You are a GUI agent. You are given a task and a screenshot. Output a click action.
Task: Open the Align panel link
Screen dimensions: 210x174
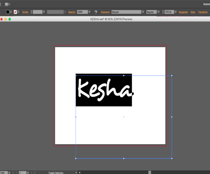coord(193,12)
